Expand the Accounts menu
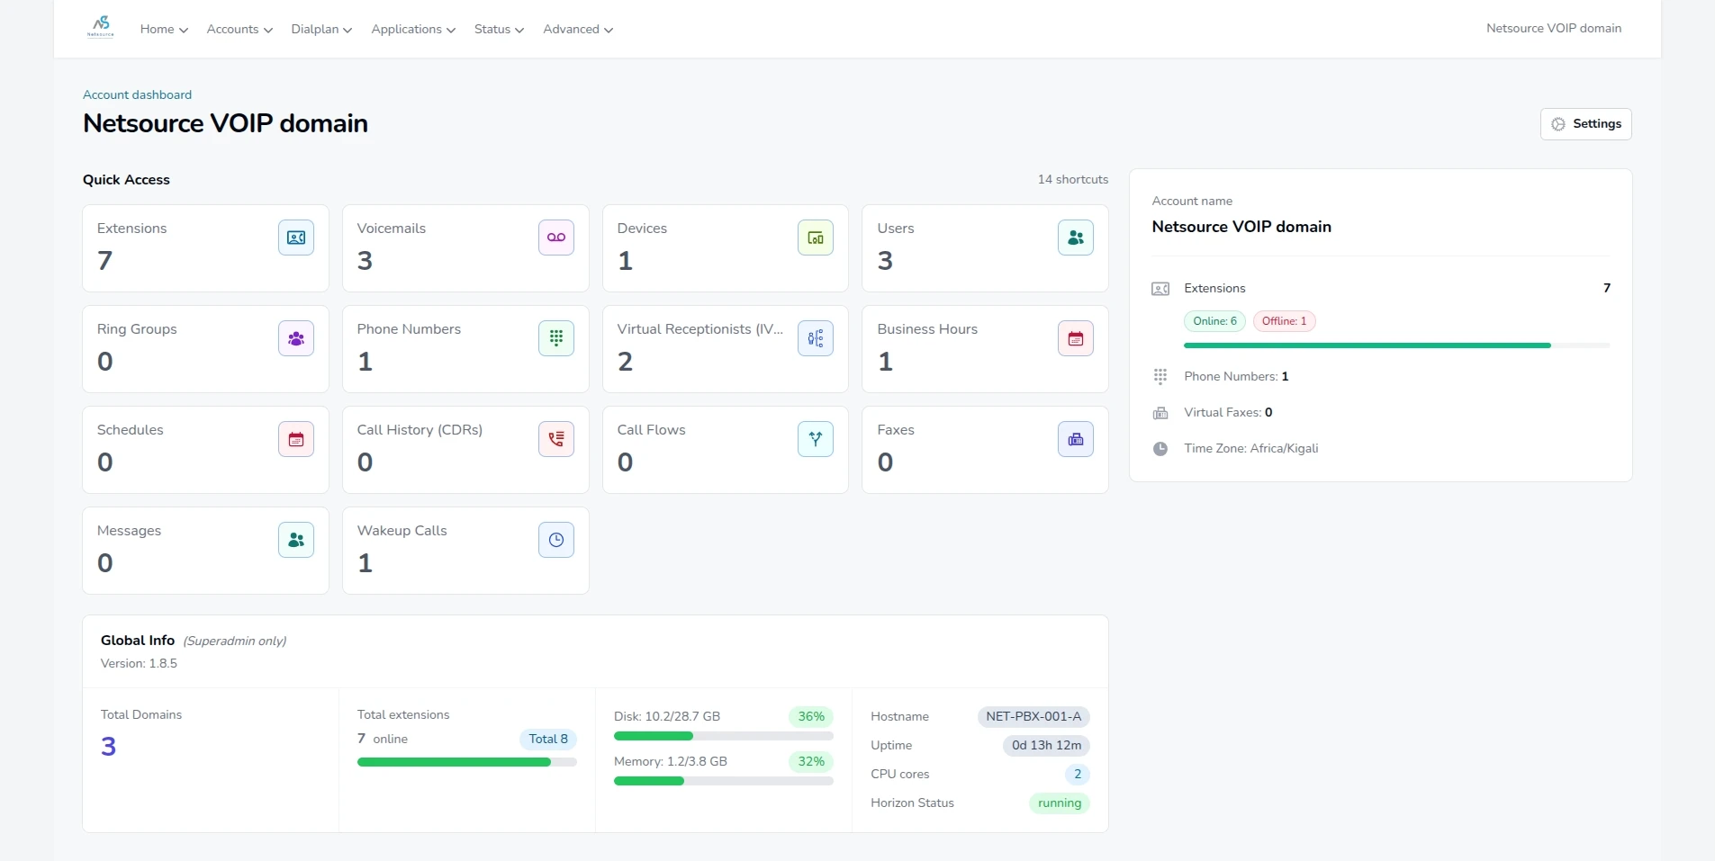 [x=239, y=29]
